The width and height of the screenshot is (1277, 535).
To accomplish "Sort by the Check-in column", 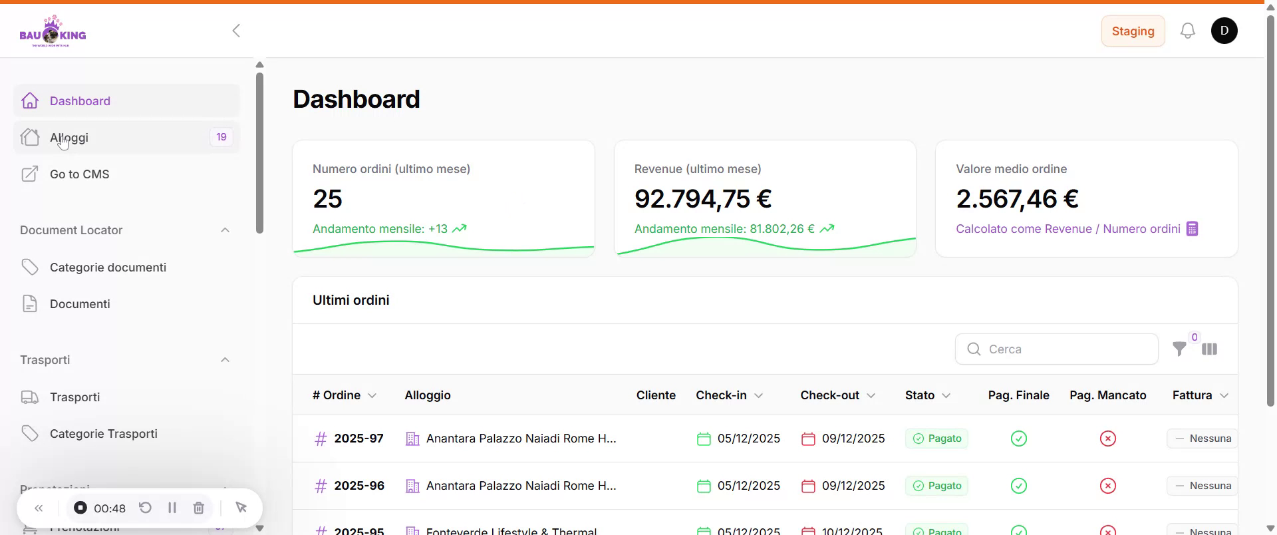I will 729,395.
